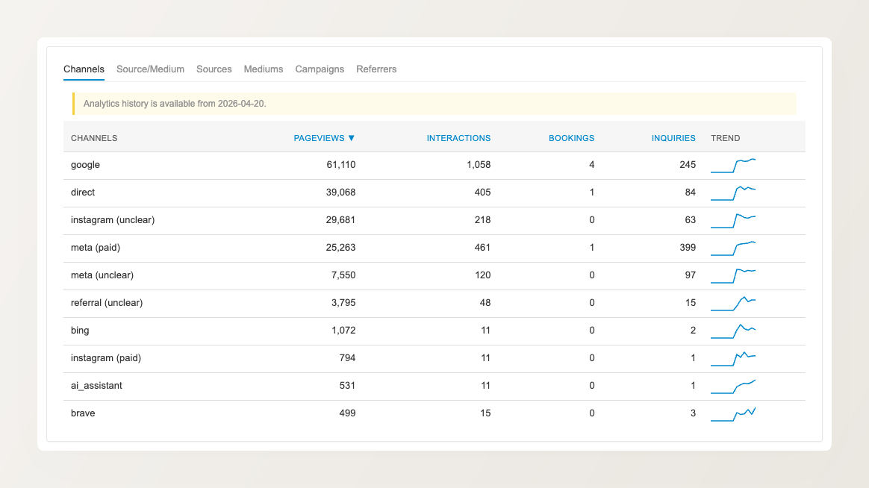Click meta (paid) inquiries value 399
Screen dimensions: 869x488
point(688,248)
